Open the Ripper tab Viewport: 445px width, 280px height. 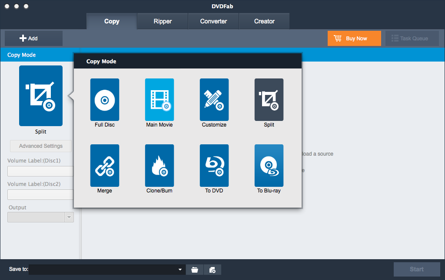coord(163,21)
